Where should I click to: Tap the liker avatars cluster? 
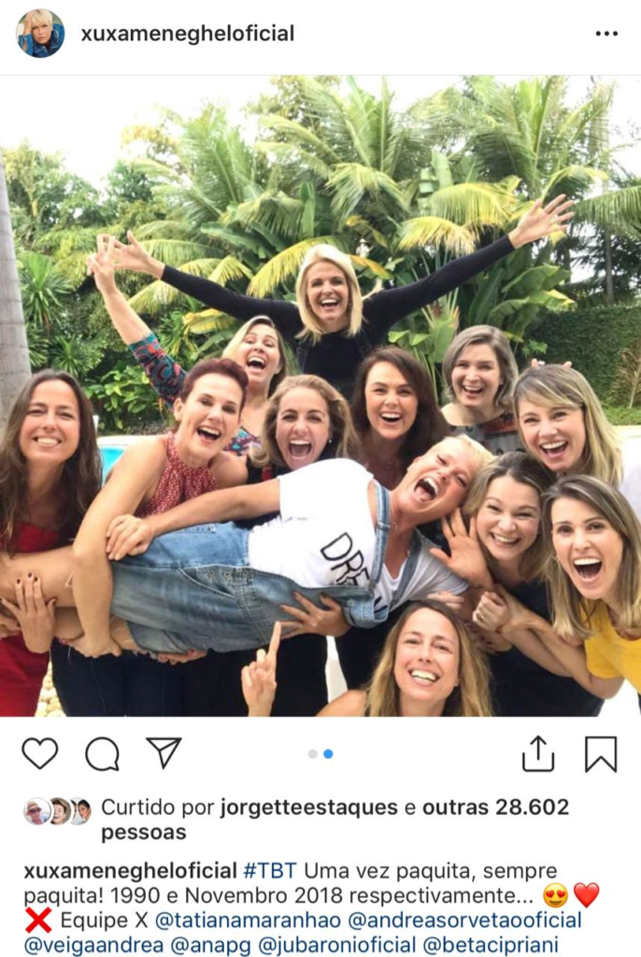coord(57,811)
